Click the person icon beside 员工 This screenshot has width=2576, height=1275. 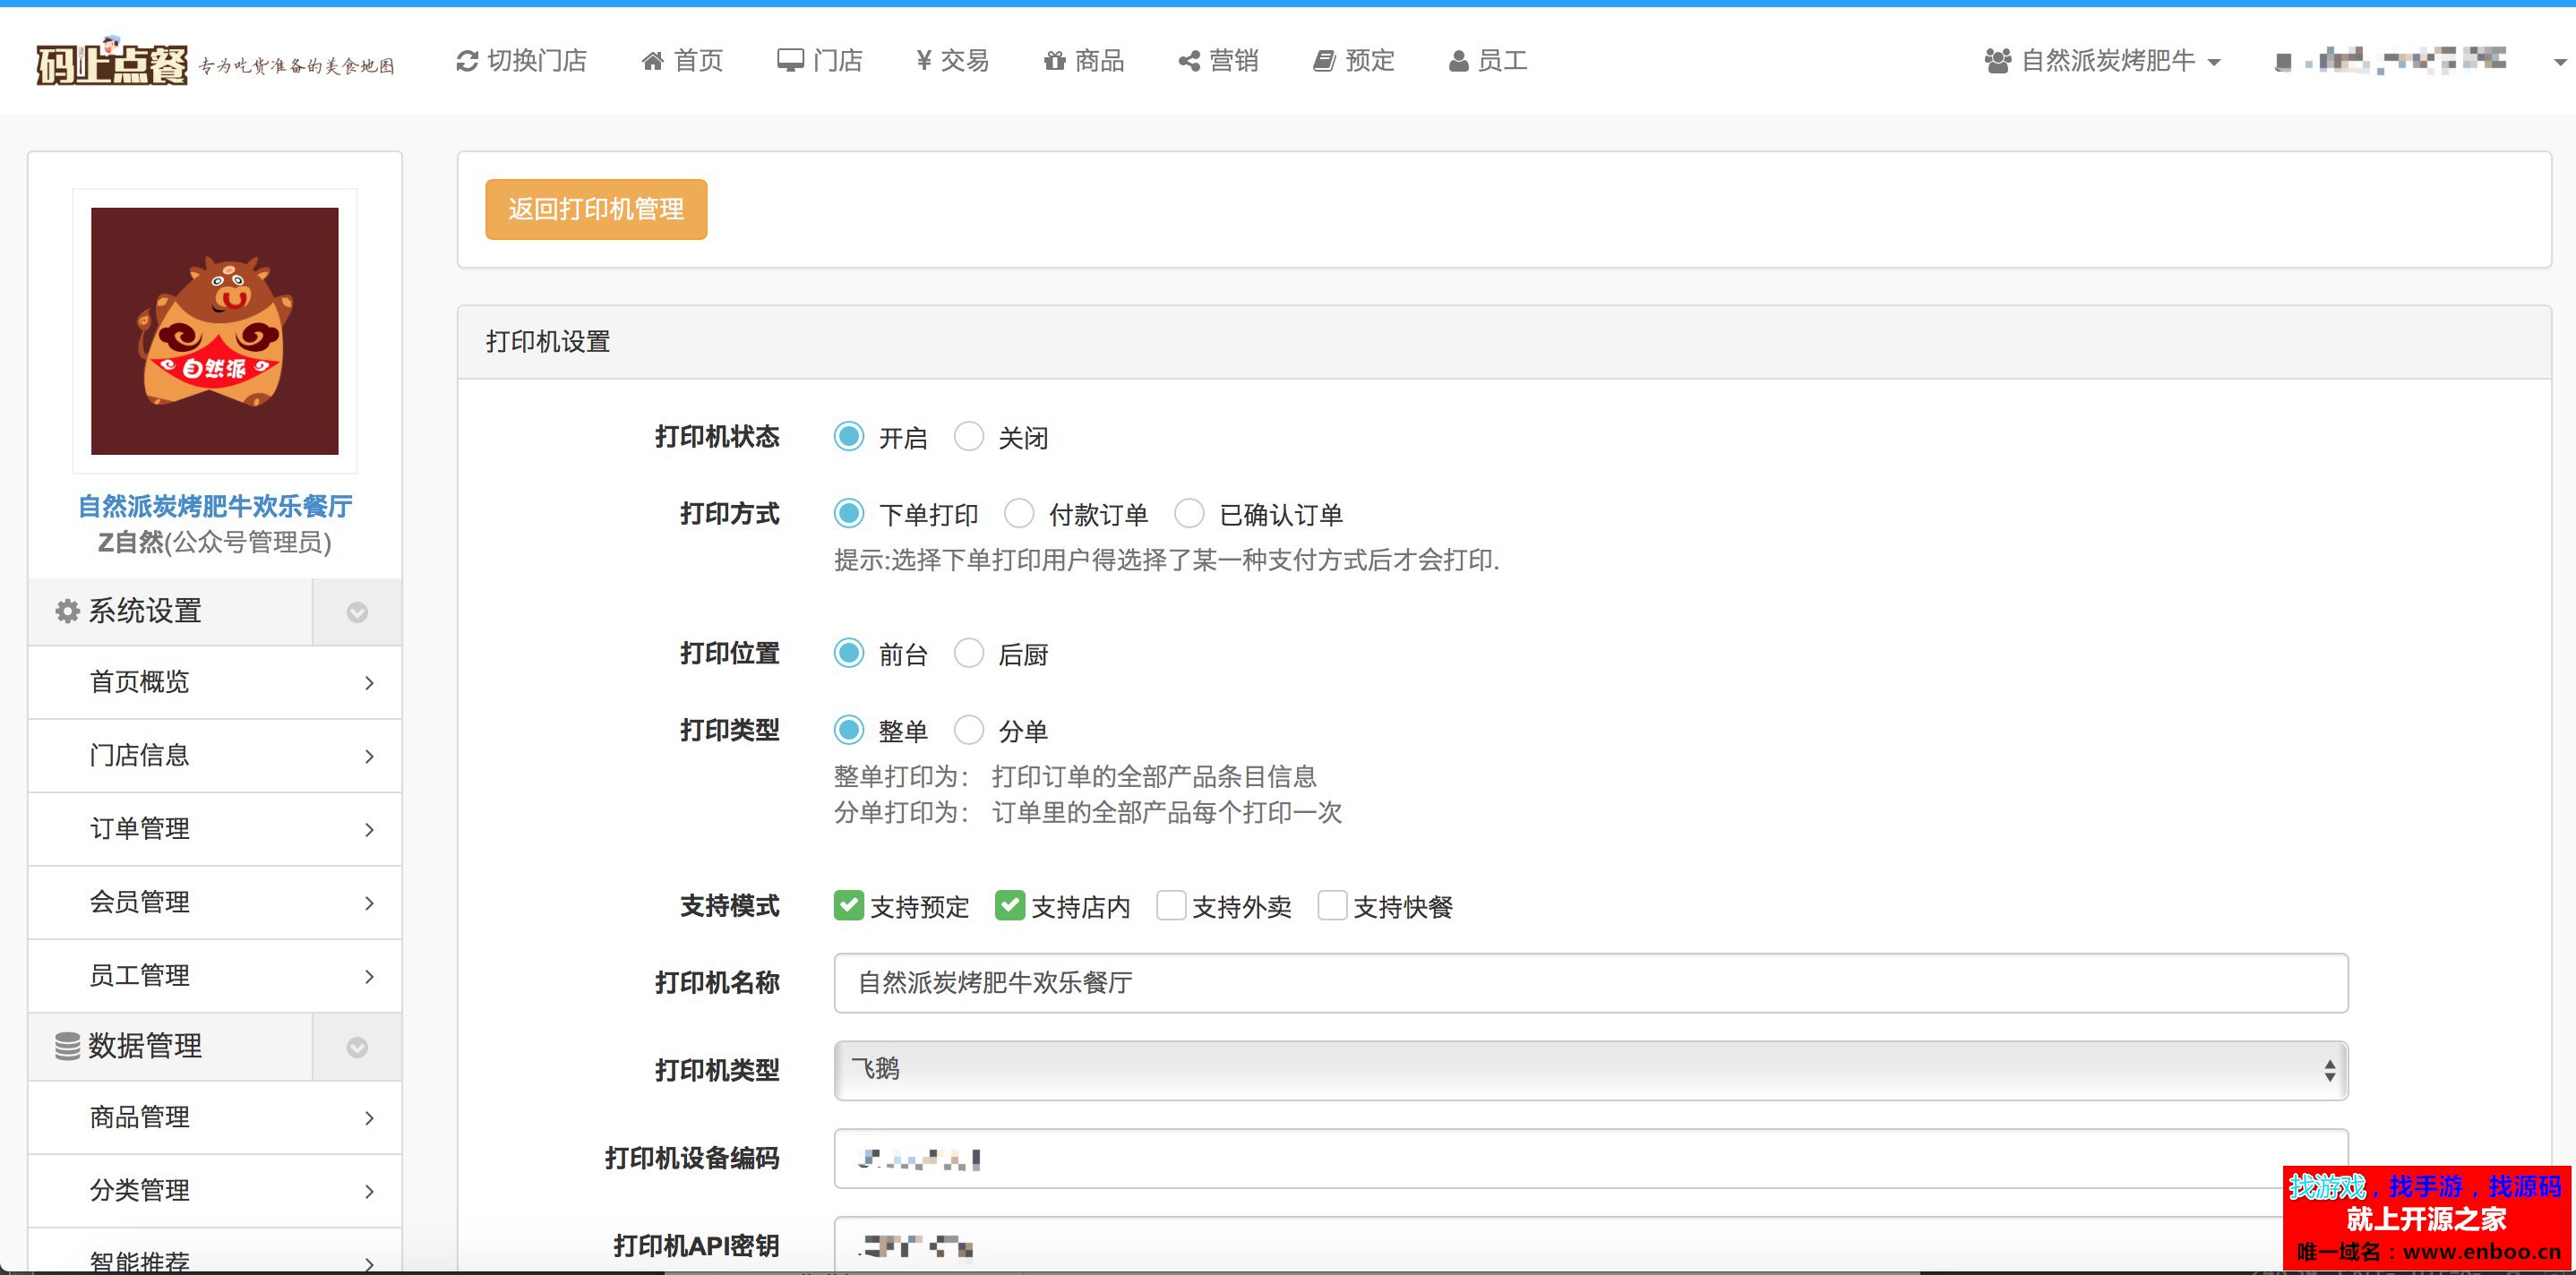[1458, 61]
